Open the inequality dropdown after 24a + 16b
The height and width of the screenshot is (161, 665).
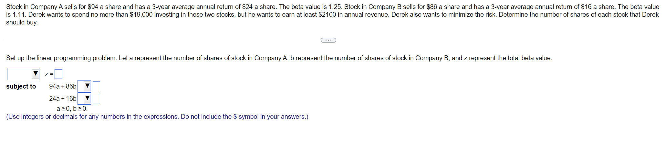[x=84, y=98]
